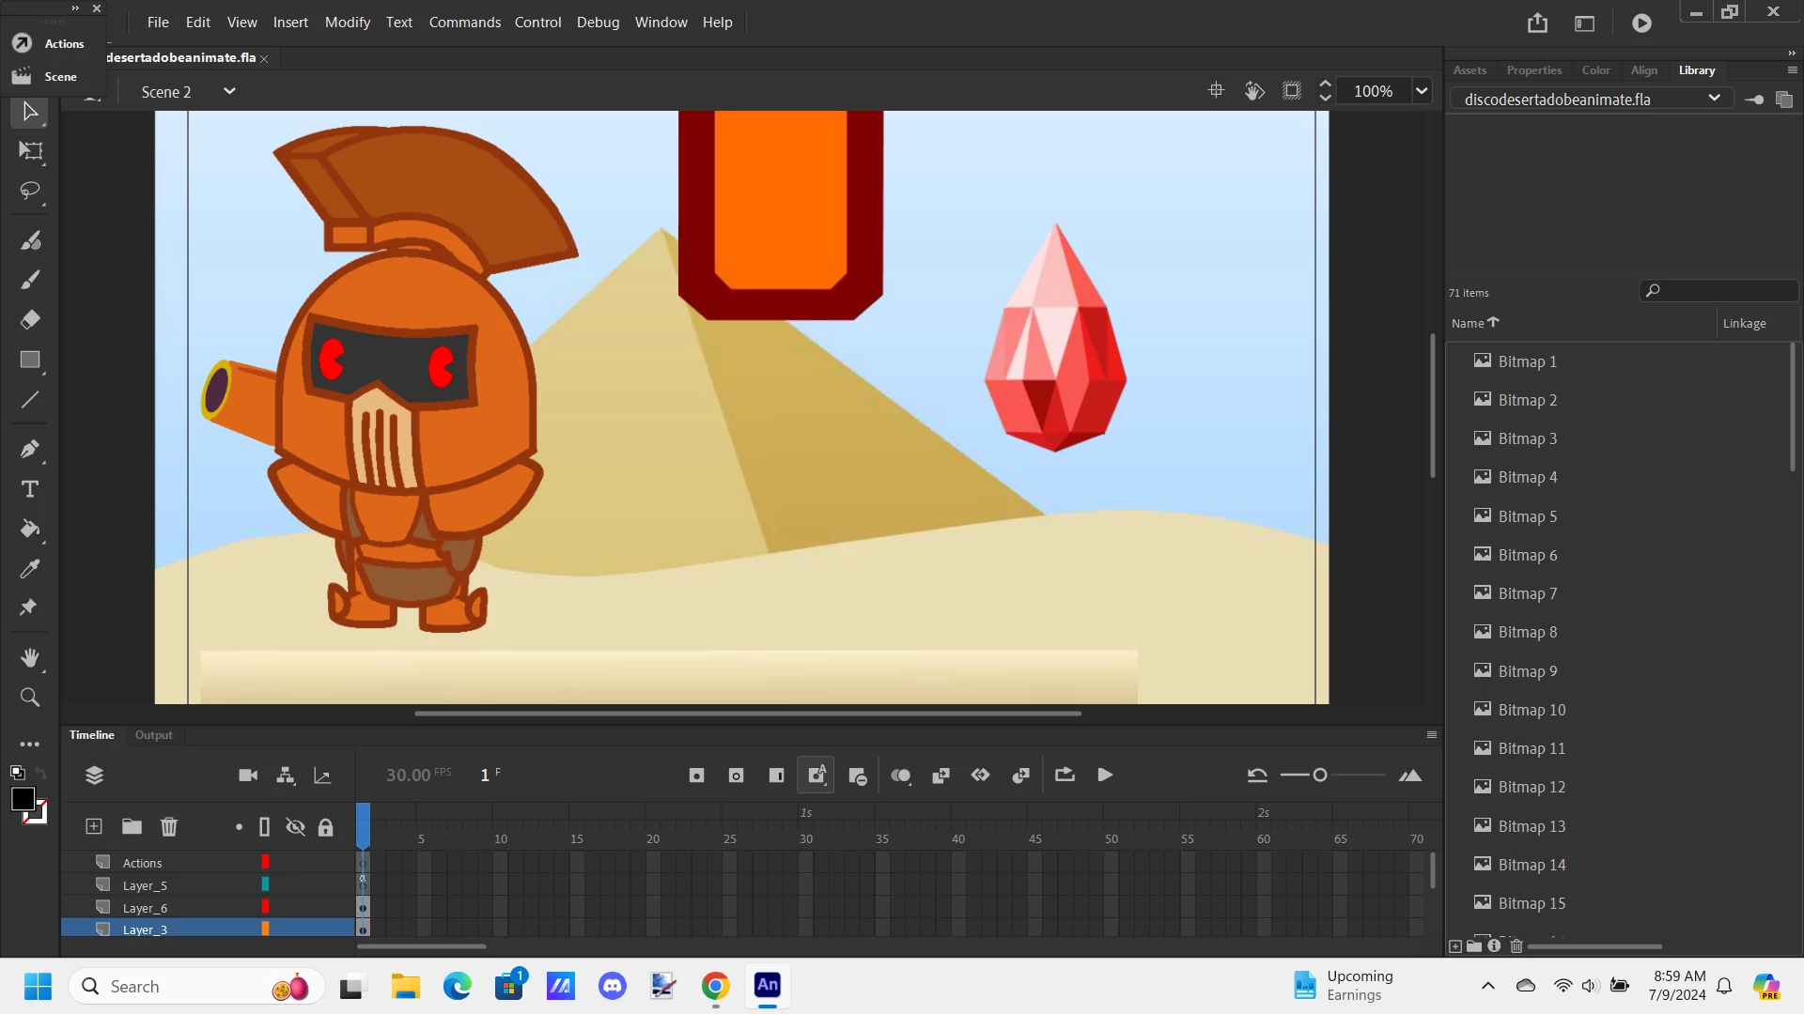Viewport: 1804px width, 1014px height.
Task: Toggle hide all layers eye icon
Action: 295,827
